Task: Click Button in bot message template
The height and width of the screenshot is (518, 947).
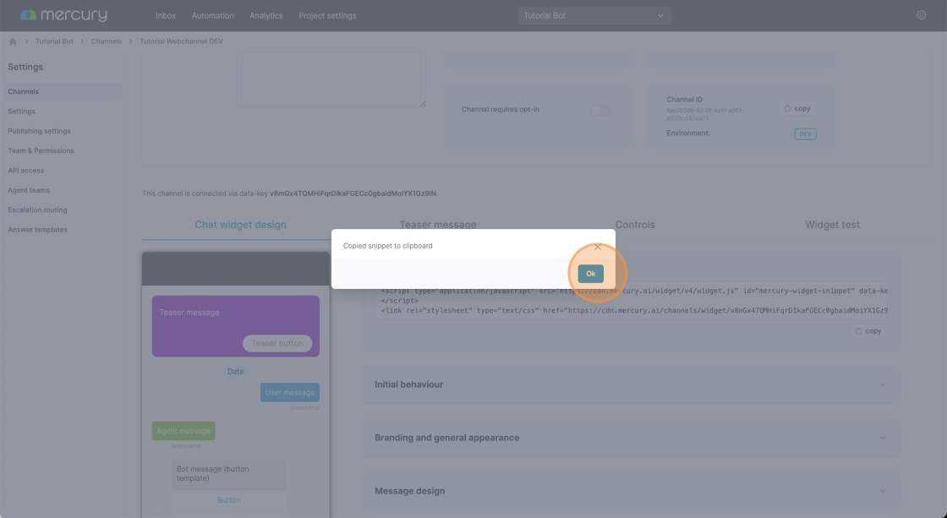Action: (x=229, y=500)
